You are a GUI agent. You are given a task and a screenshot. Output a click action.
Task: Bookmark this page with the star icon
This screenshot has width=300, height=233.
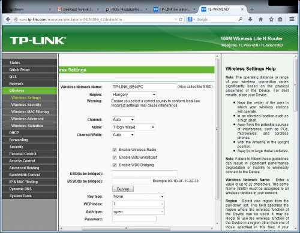point(271,19)
